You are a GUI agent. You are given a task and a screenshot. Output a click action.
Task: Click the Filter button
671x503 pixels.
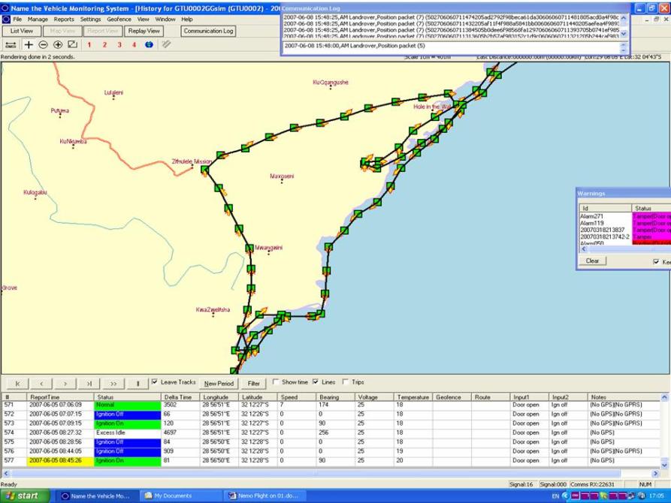[x=253, y=383]
